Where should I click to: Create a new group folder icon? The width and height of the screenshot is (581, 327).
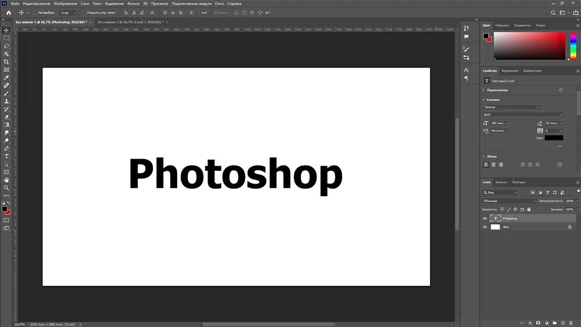tap(555, 323)
